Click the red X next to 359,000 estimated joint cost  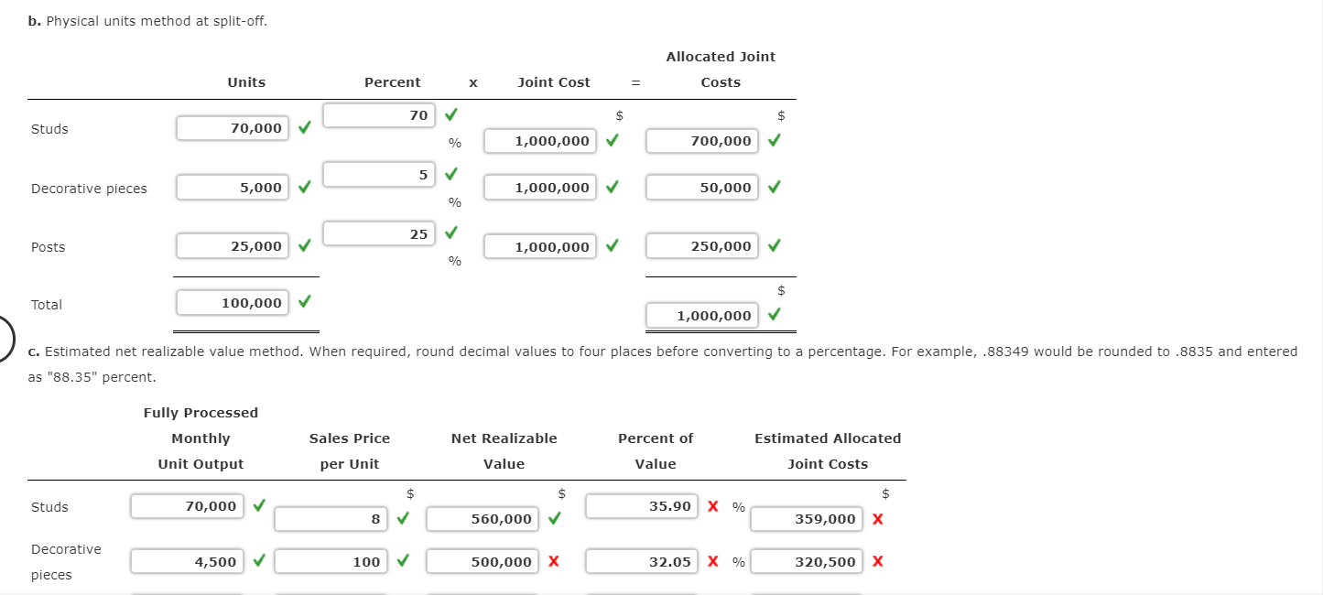click(x=877, y=518)
